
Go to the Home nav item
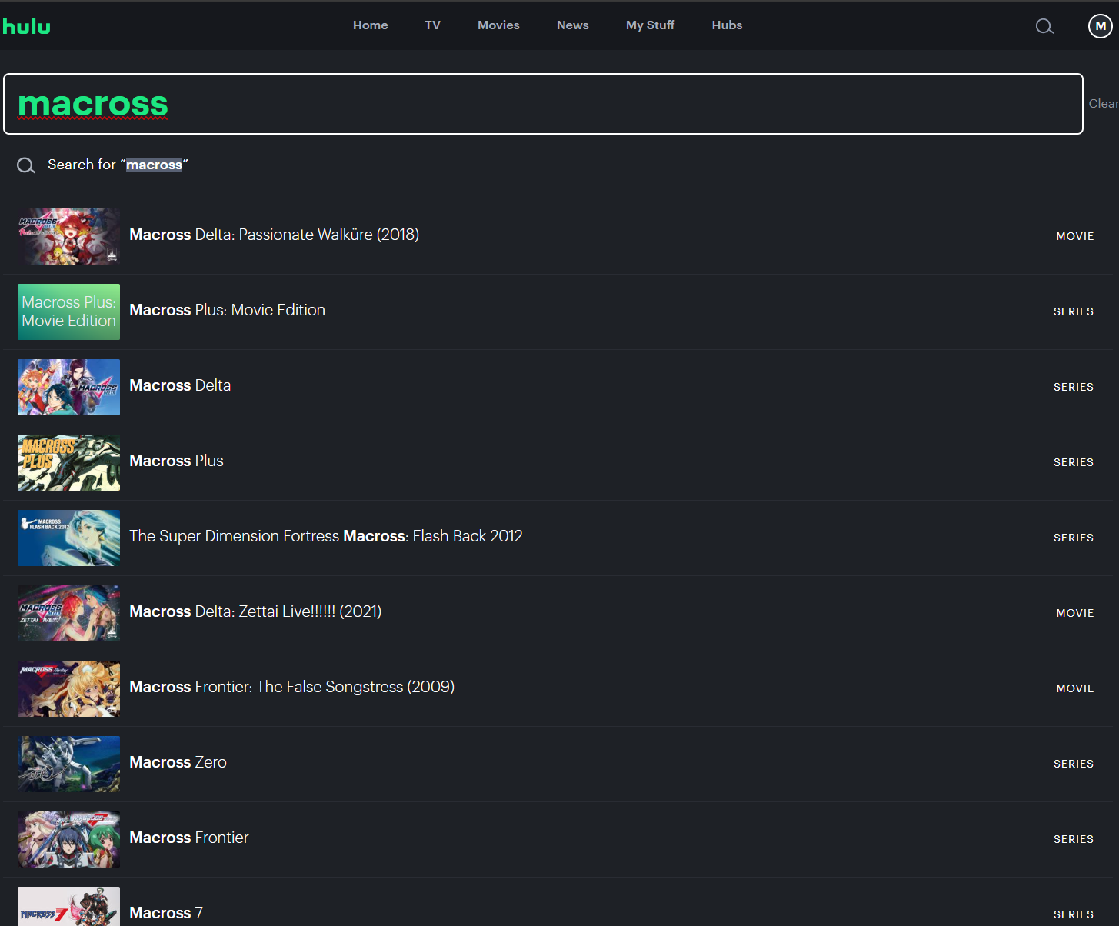[x=371, y=25]
